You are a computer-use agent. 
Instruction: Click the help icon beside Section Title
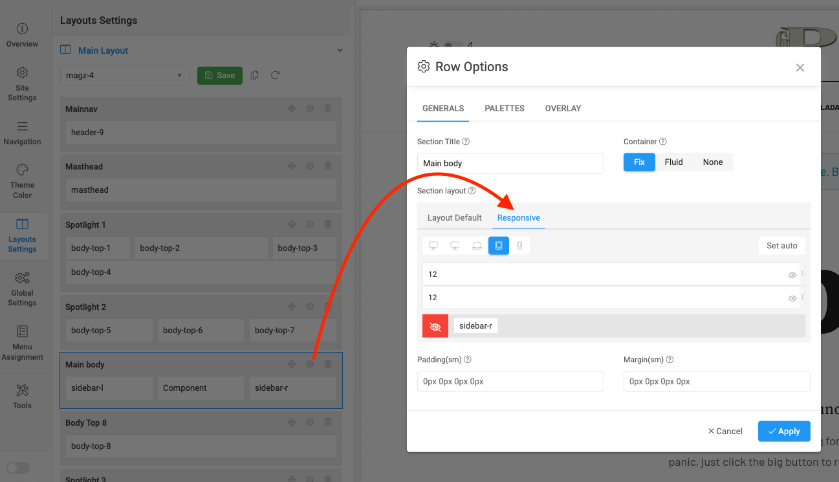click(466, 142)
